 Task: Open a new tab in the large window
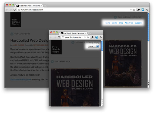coord(45,6)
